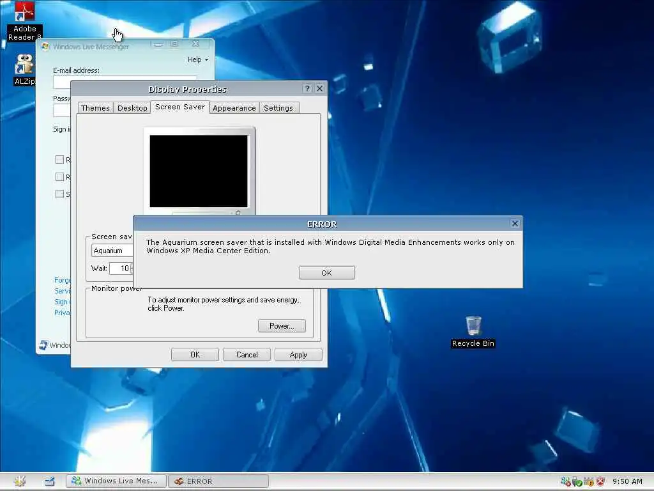Tick the second checkbox in Messenger sign-in
The image size is (654, 491).
pos(59,177)
